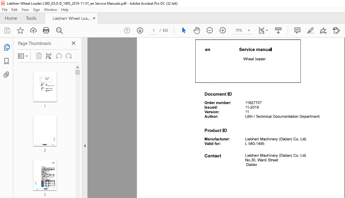The height and width of the screenshot is (198, 345).
Task: Select page 1 thumbnail
Action: pos(45,86)
